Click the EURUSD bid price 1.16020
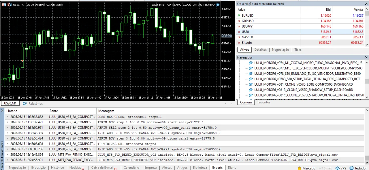Viewport: 369px width, 170px height. 326,16
